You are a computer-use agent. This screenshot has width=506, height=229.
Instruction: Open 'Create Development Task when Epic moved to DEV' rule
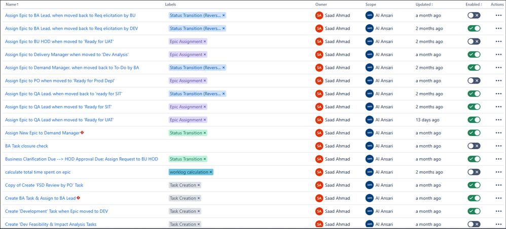coord(56,211)
